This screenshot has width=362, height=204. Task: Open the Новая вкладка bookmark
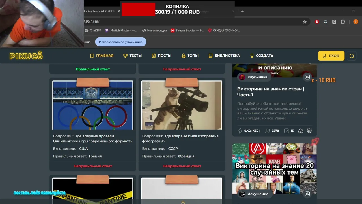[154, 30]
